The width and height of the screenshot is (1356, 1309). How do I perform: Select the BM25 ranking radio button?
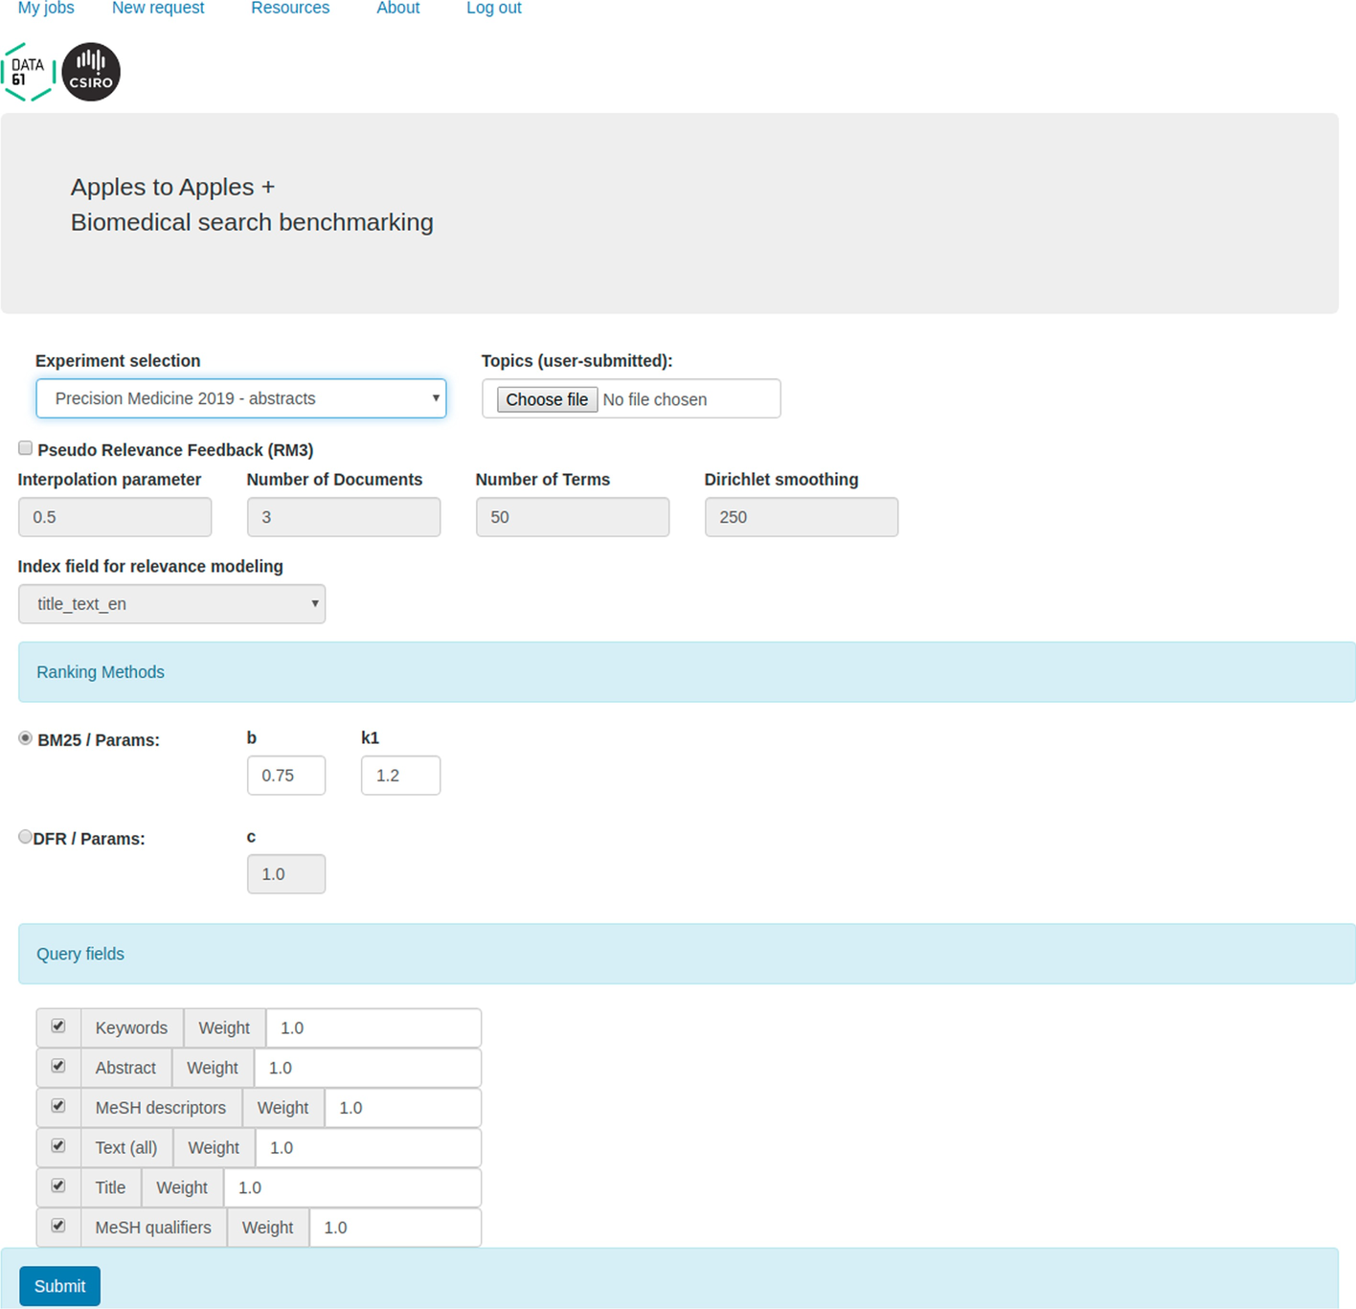click(26, 738)
